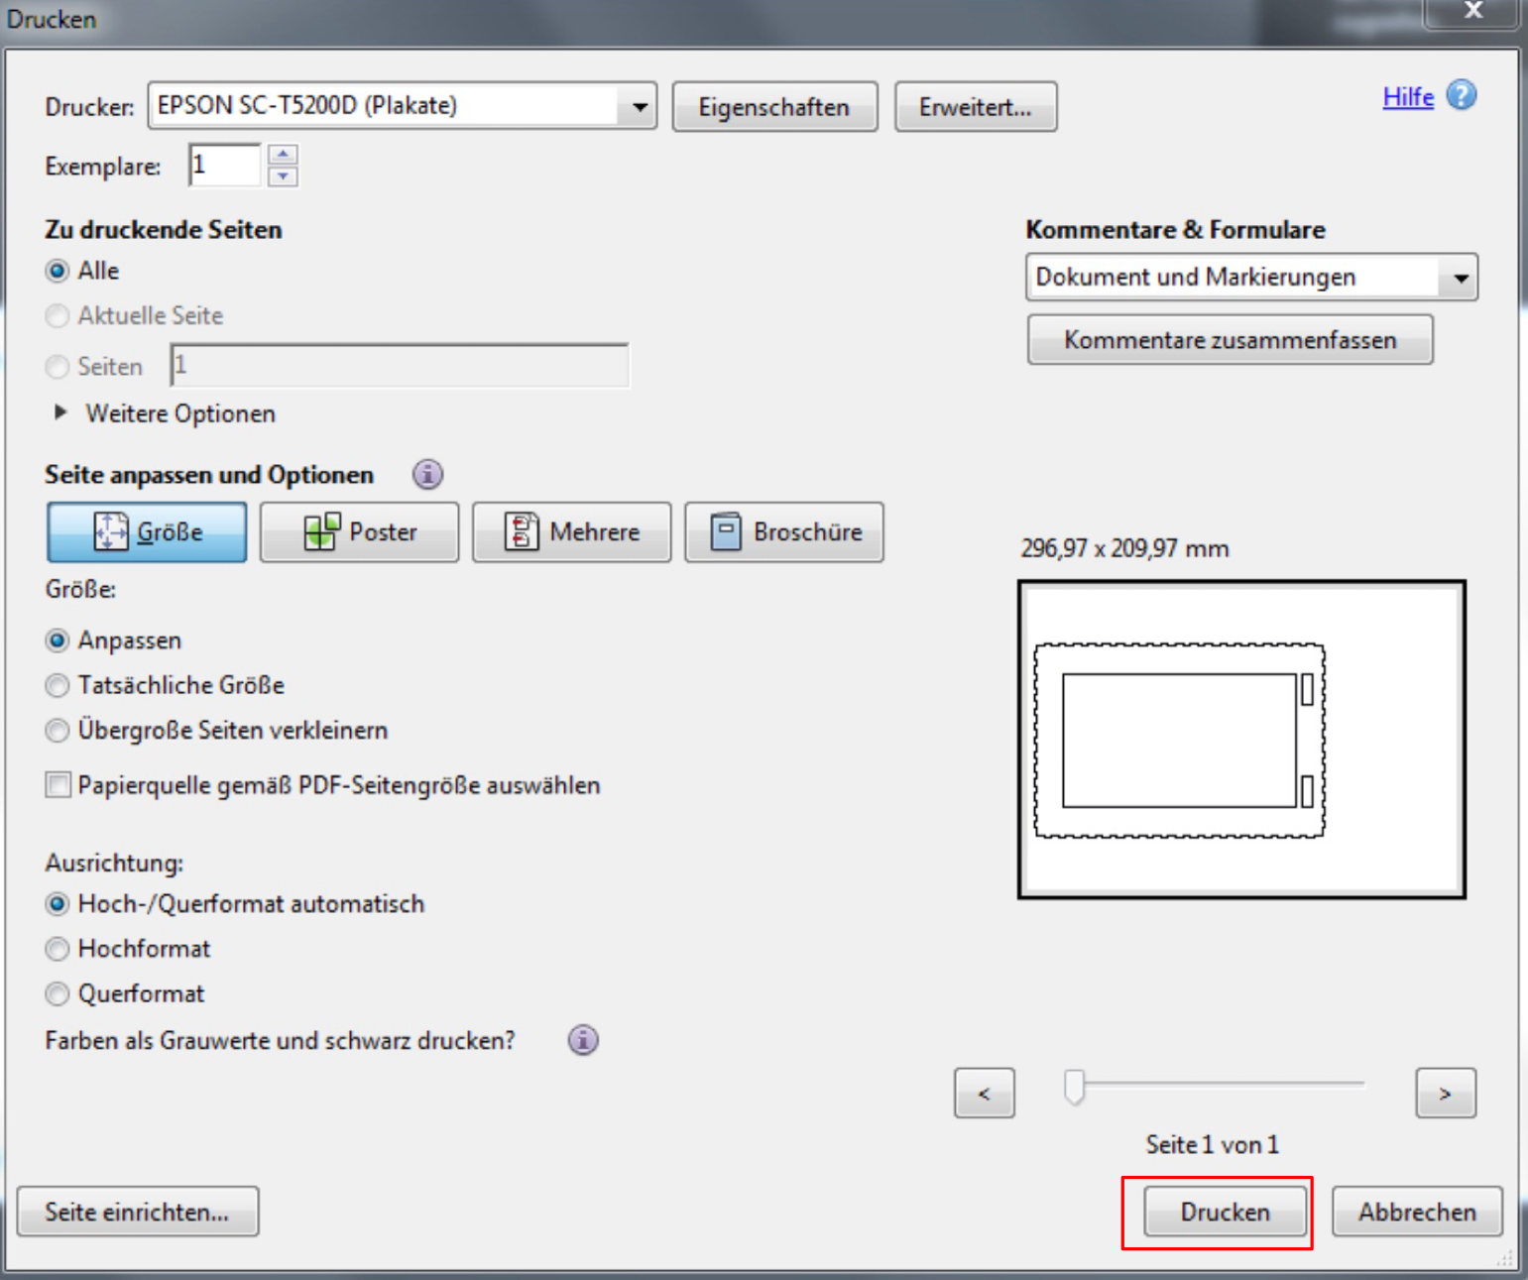Viewport: 1528px width, 1280px height.
Task: Select Hoch-/Querformat automatisch orientation
Action: [58, 904]
